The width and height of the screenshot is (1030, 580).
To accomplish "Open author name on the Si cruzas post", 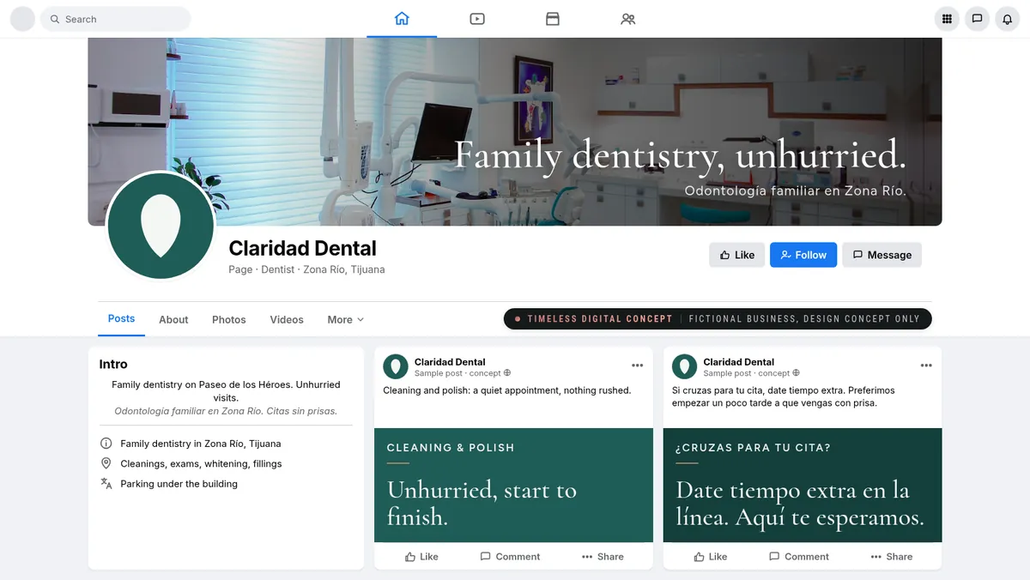I will [x=739, y=362].
